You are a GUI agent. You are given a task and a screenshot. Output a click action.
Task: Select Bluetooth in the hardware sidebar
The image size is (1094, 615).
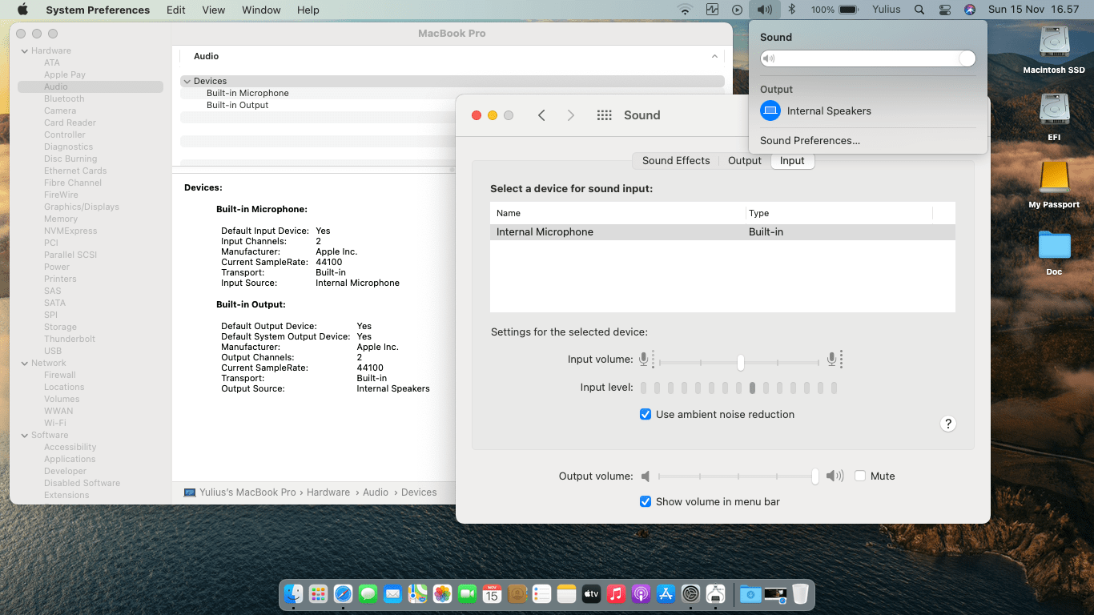64,99
